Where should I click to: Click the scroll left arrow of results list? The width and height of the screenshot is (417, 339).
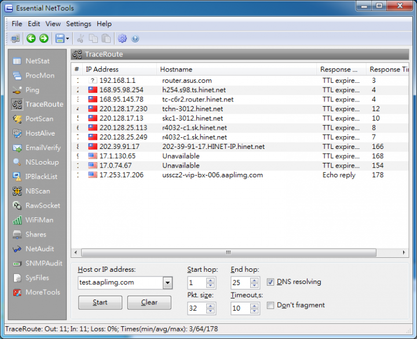pyautogui.click(x=76, y=253)
